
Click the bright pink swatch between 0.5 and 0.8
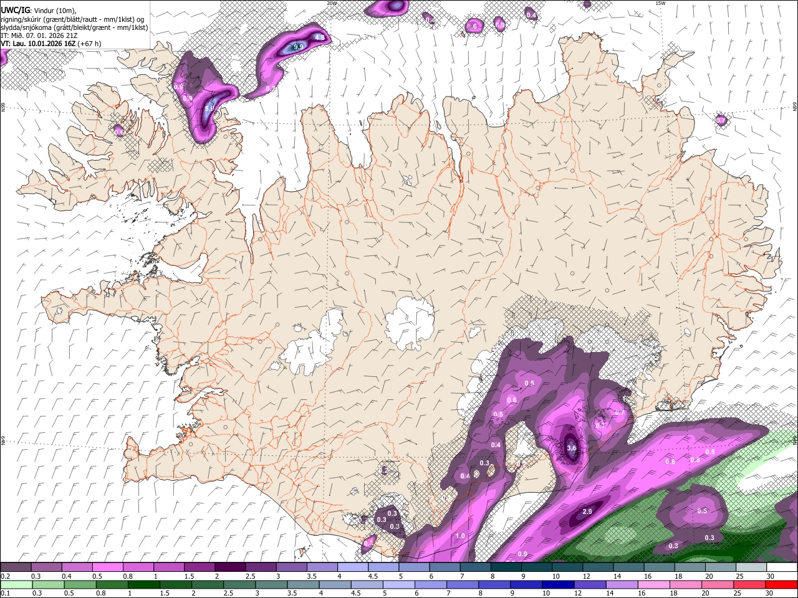tap(107, 567)
